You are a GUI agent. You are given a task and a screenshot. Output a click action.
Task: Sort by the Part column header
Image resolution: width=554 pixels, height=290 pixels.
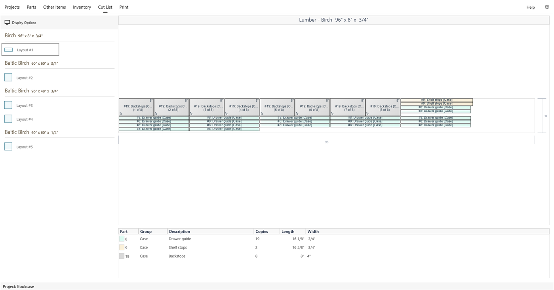[124, 232]
